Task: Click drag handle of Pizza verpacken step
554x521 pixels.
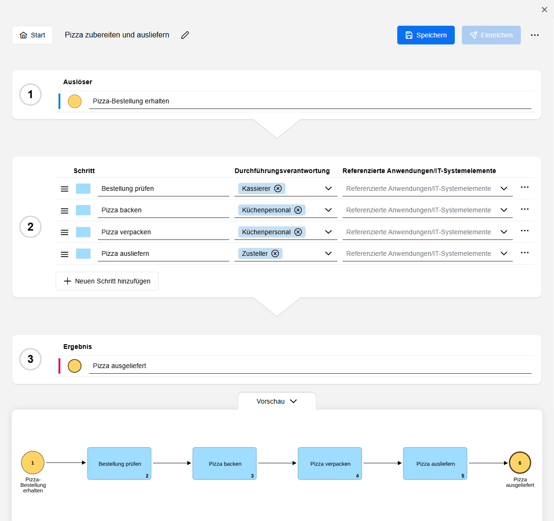Action: tap(65, 232)
